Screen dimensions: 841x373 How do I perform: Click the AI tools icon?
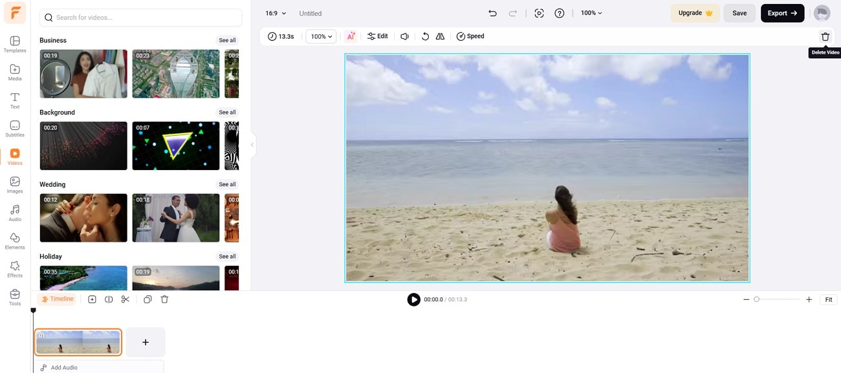pyautogui.click(x=351, y=36)
